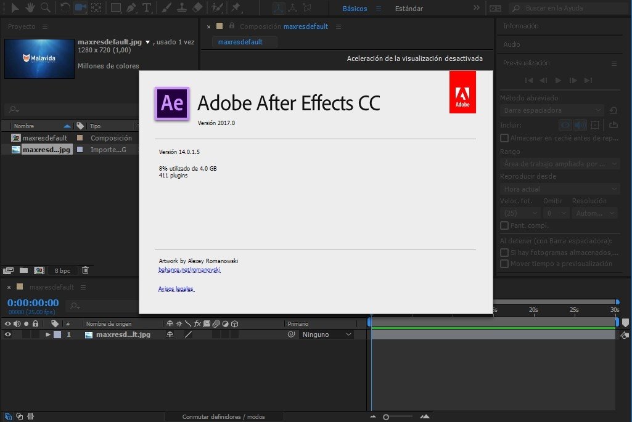This screenshot has height=422, width=632.
Task: Open the Resolución 'Autom...' dropdown
Action: click(595, 213)
